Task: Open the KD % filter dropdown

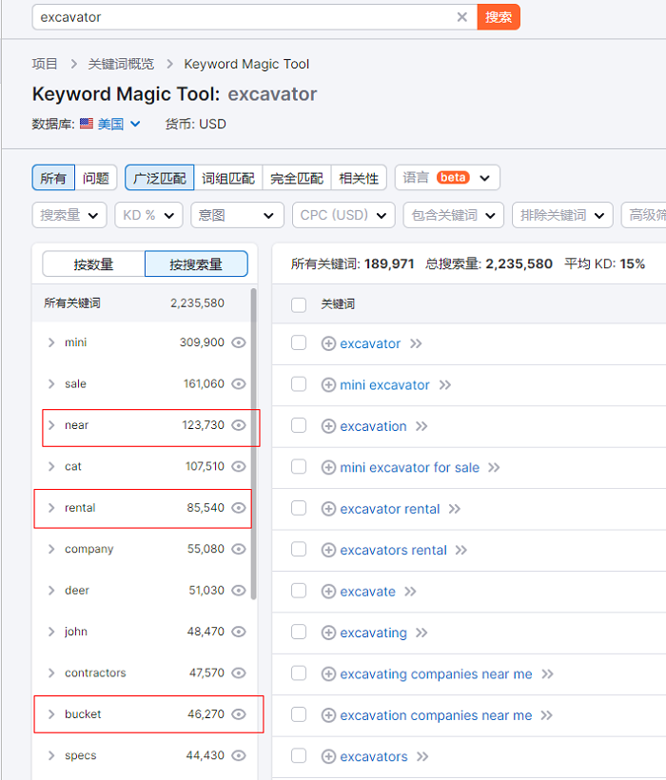Action: [148, 215]
